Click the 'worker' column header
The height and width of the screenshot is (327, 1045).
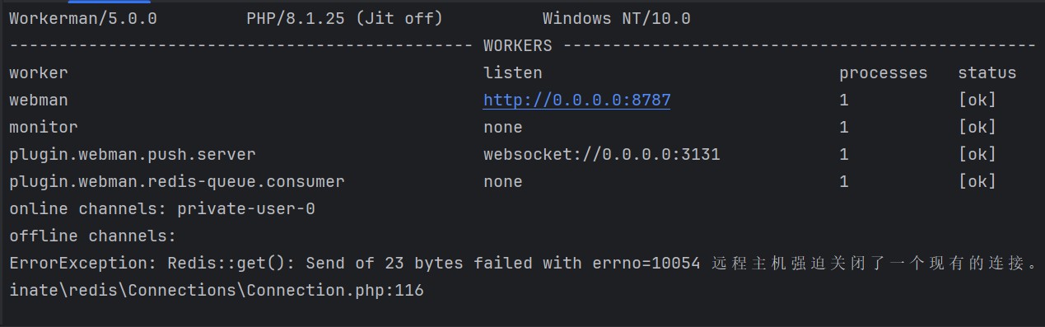[39, 73]
